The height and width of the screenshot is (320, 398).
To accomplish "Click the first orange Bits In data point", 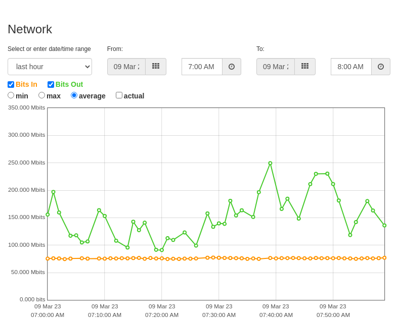I will [48, 259].
